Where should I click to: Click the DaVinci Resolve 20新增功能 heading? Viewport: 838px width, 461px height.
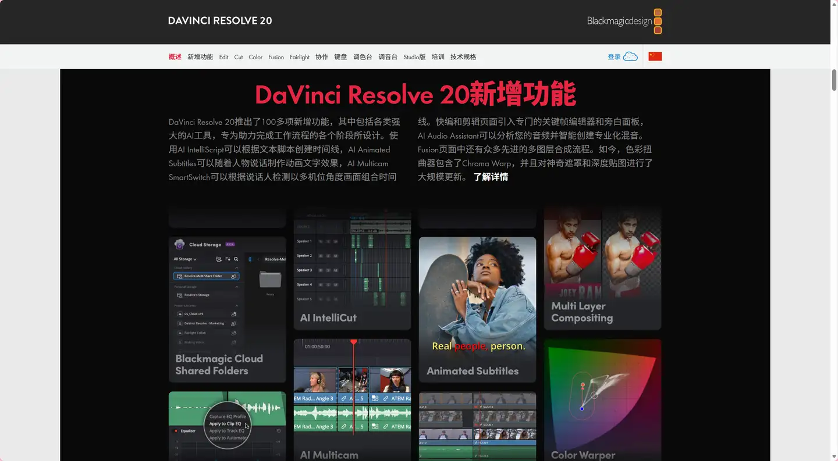tap(416, 94)
